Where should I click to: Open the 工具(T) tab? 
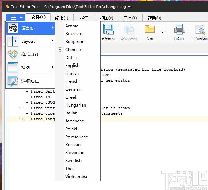130,18
